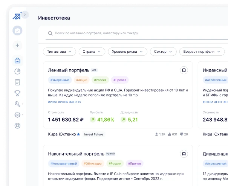Open the Накопительный портфель title
Image resolution: width=228 pixels, height=186 pixels.
coord(76,154)
